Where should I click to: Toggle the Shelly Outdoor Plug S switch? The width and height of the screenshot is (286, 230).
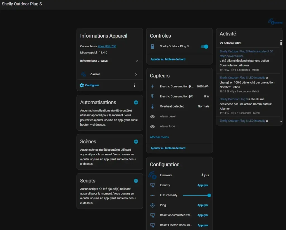(x=204, y=47)
